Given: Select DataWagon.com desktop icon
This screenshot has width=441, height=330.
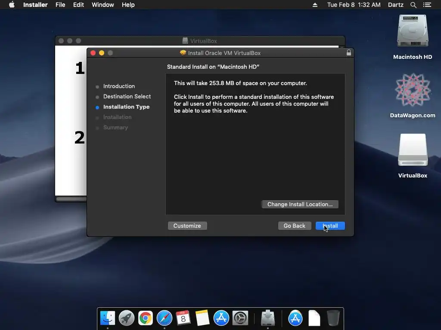Looking at the screenshot, I should (x=413, y=90).
